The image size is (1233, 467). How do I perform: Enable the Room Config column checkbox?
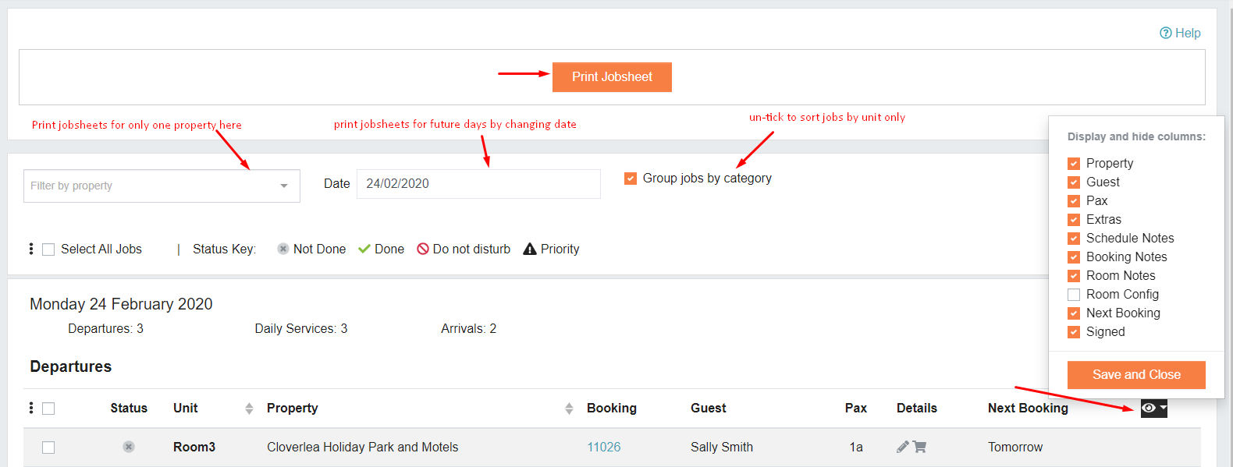point(1074,295)
